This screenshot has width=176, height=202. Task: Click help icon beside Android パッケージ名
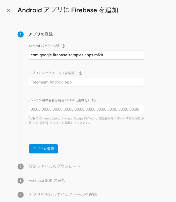coord(64,46)
